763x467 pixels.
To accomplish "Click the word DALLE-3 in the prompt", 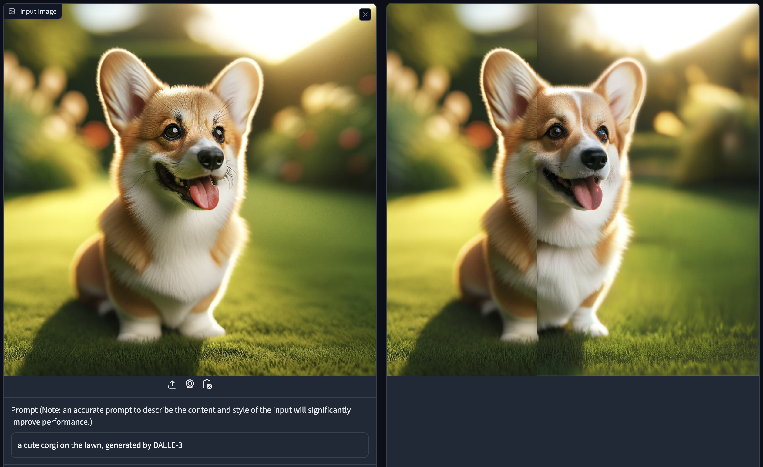I will (167, 445).
